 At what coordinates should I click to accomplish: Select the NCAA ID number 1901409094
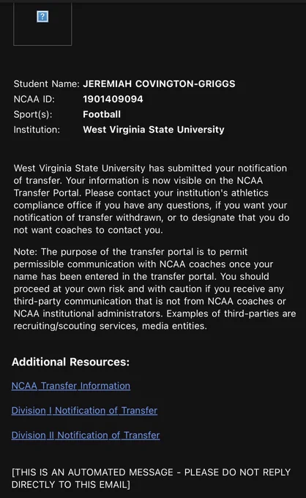(x=113, y=99)
